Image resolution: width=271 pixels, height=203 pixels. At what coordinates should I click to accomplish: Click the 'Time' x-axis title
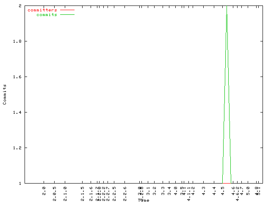(144, 200)
